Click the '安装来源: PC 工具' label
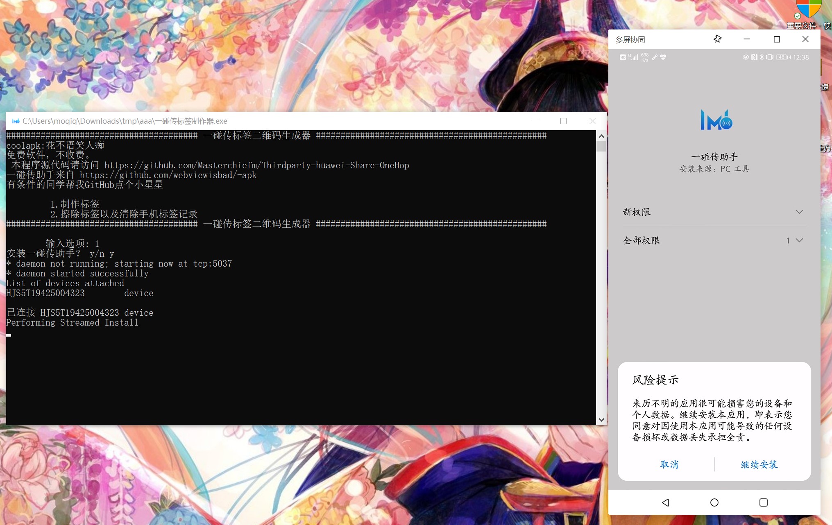Image resolution: width=832 pixels, height=525 pixels. tap(714, 169)
